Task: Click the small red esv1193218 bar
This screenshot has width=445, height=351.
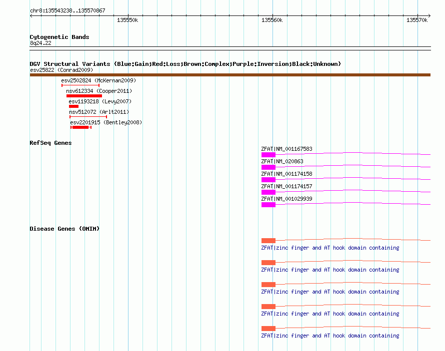Action: pos(73,106)
